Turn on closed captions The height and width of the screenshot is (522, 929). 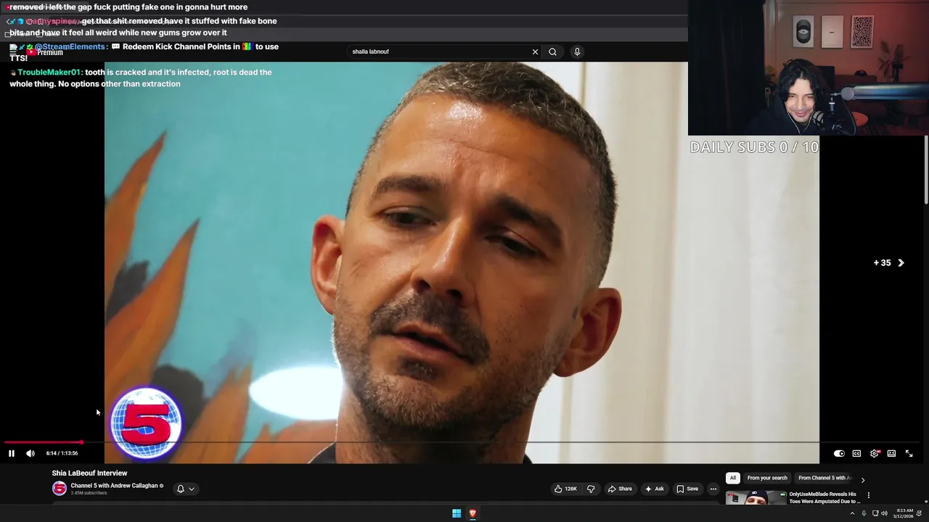click(856, 453)
